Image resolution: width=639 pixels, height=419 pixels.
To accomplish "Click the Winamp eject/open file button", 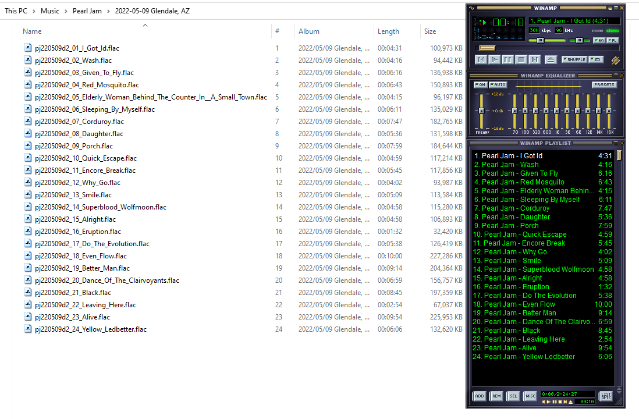I will click(x=551, y=60).
